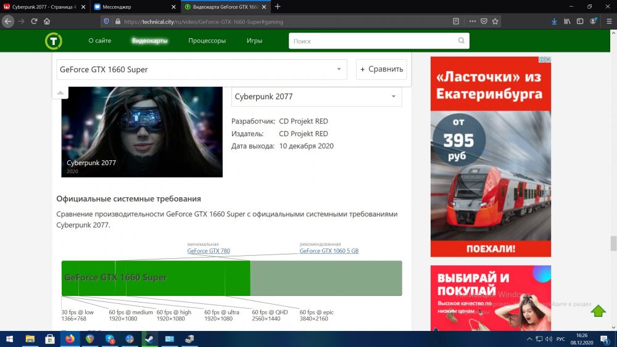Open Firefox library
Image resolution: width=617 pixels, height=347 pixels.
567,21
